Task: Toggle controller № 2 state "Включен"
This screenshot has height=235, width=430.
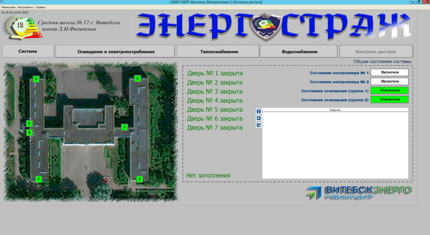Action: click(x=390, y=81)
